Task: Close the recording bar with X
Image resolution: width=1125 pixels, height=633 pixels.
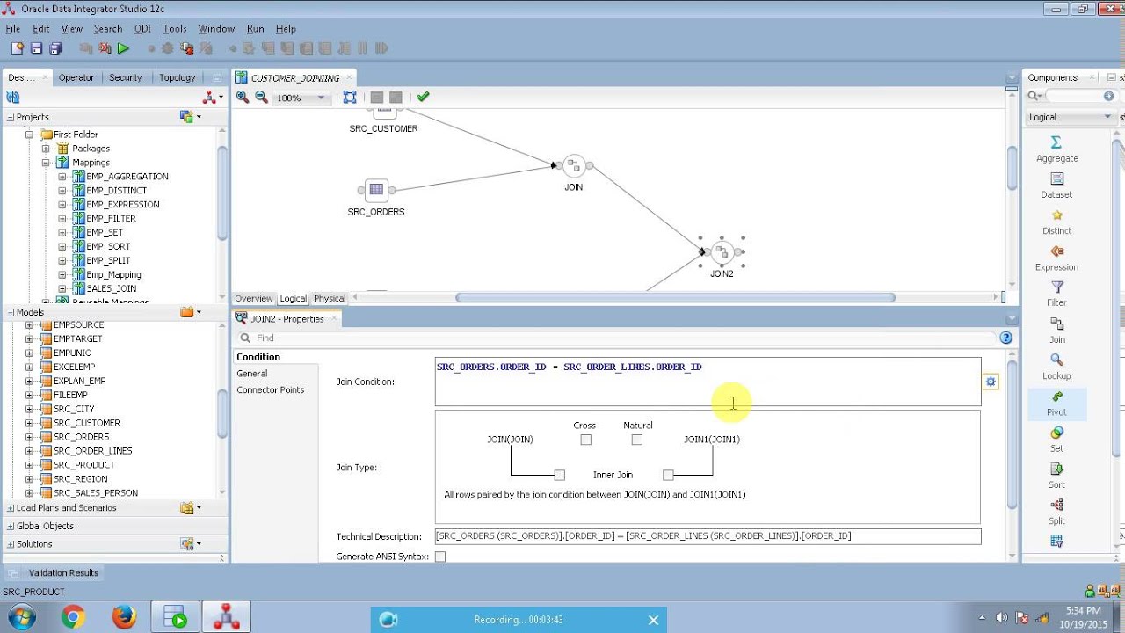Action: pos(653,620)
